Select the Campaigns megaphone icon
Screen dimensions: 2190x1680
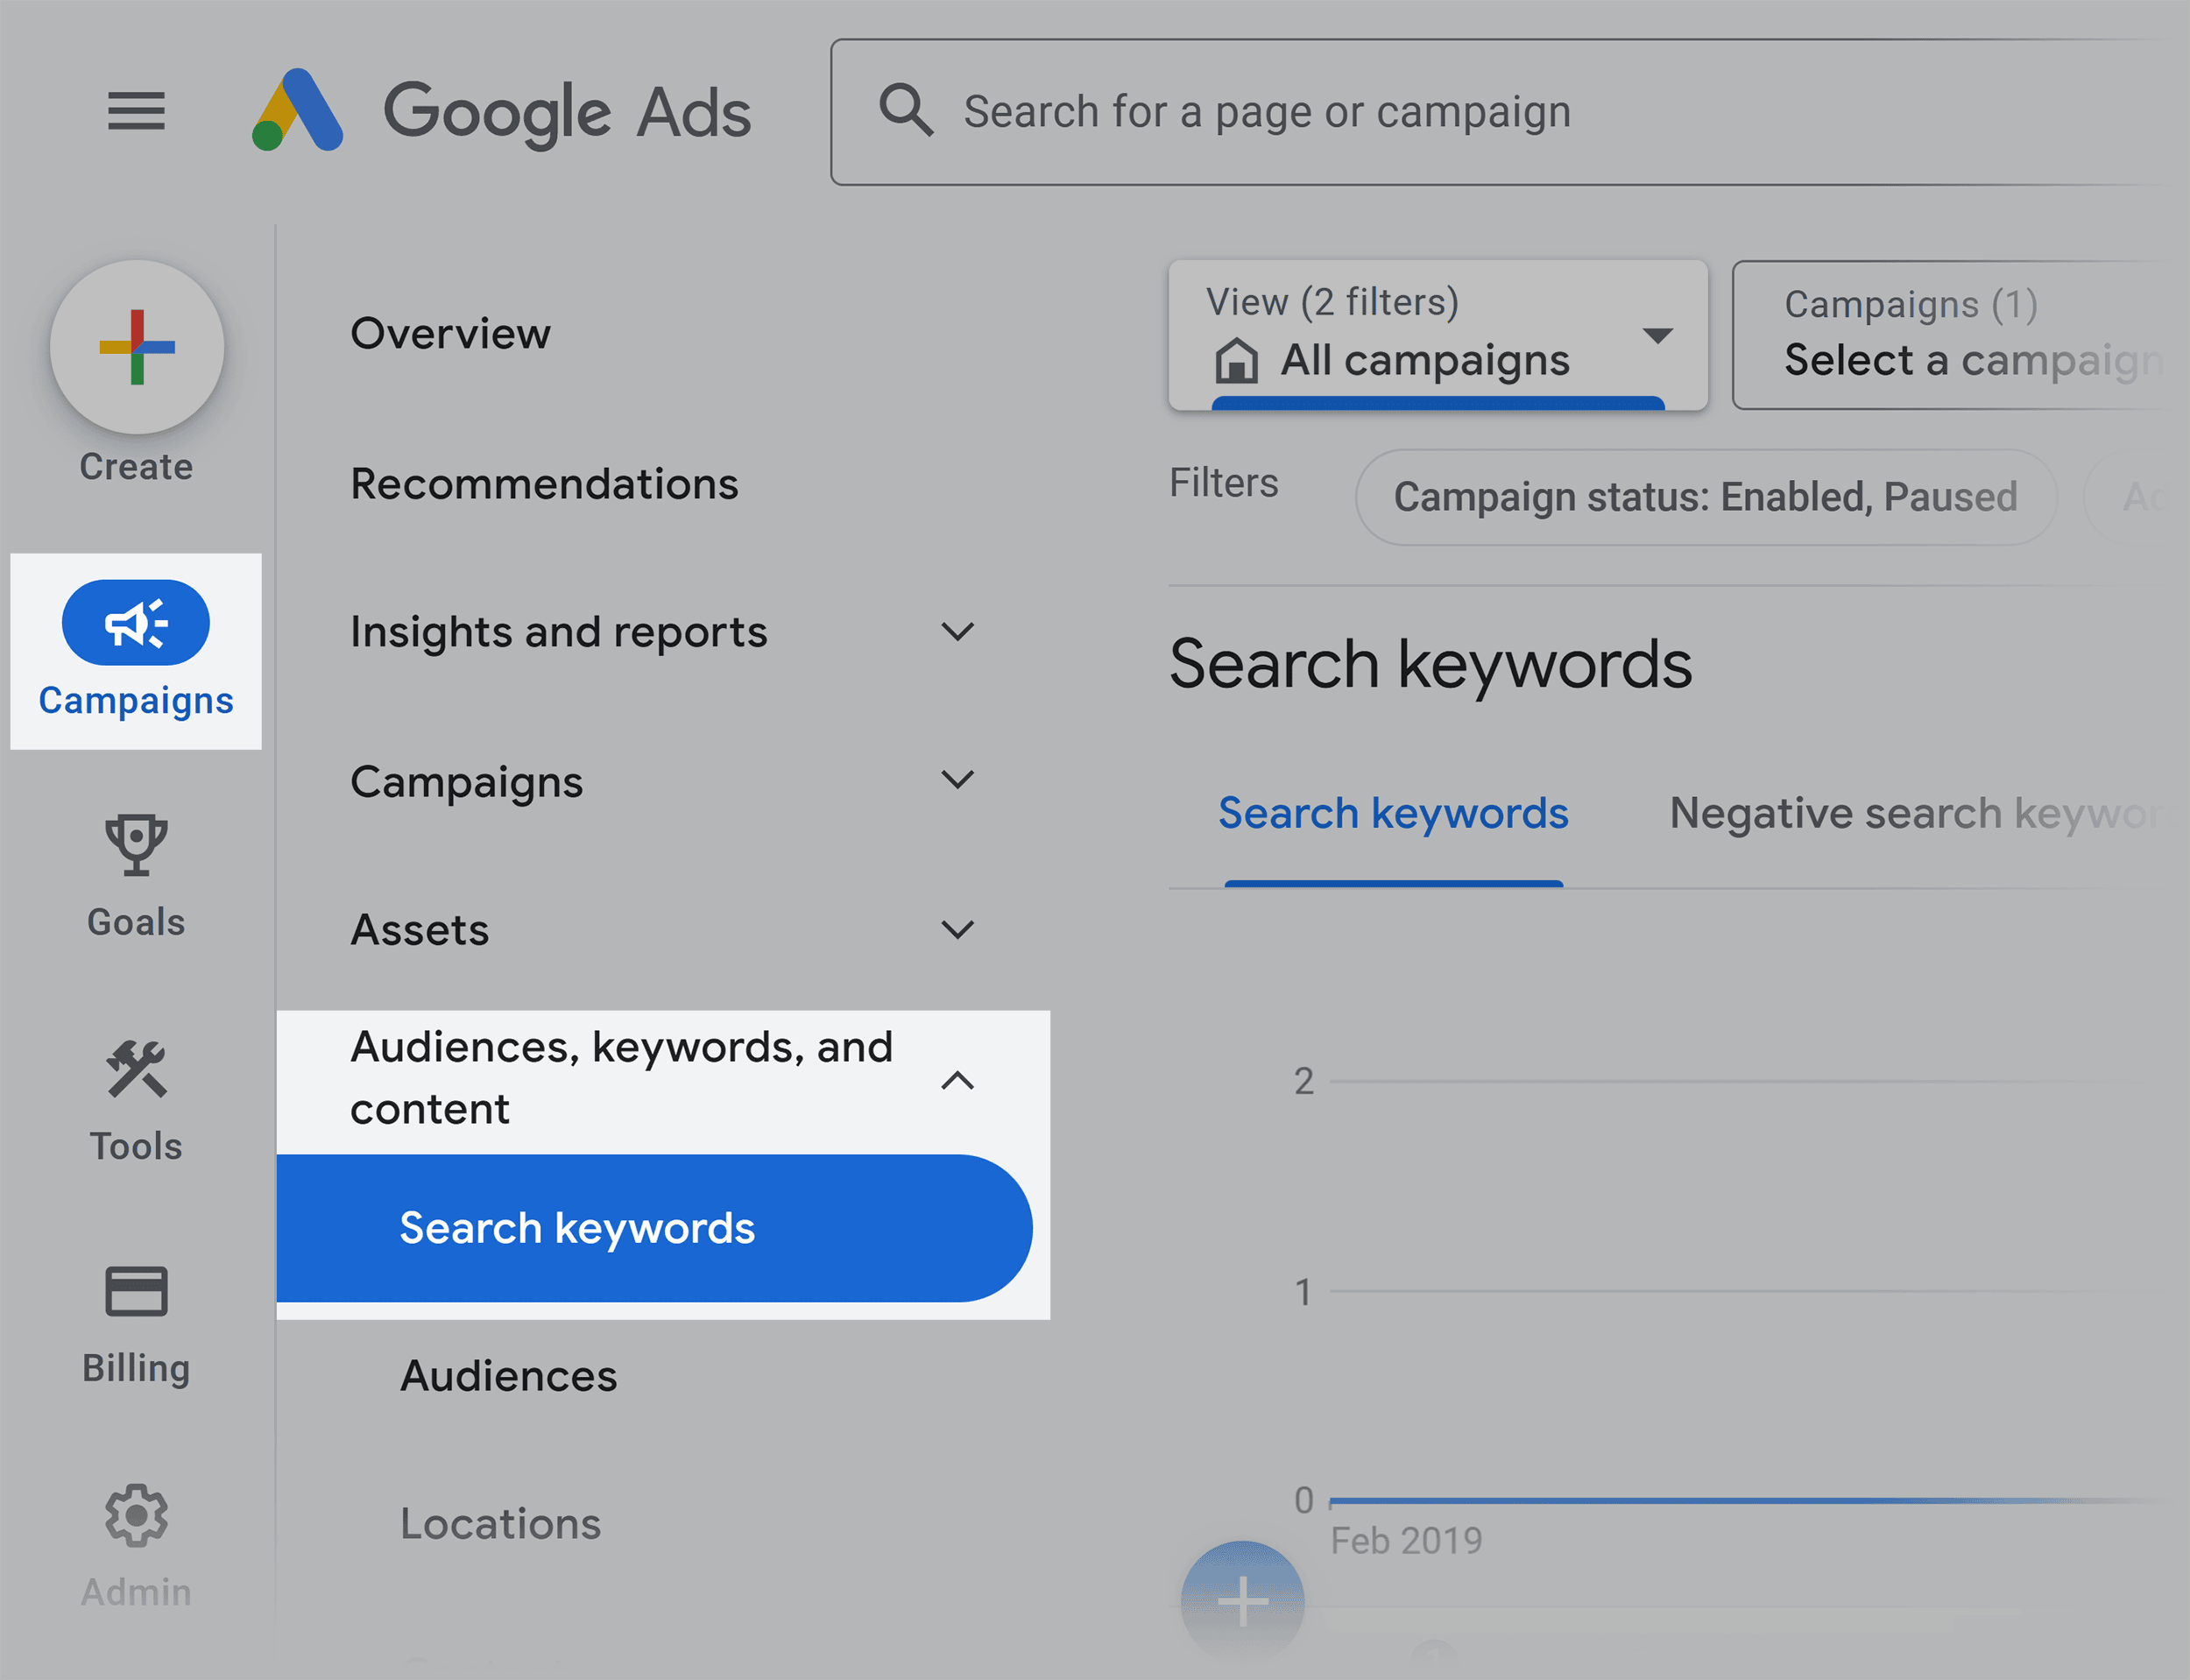(136, 622)
